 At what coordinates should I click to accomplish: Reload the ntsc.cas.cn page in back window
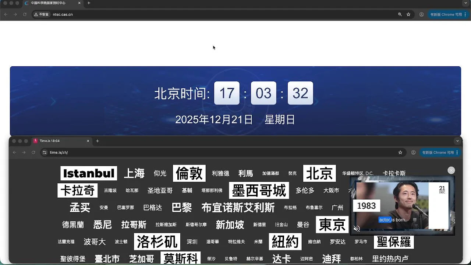pos(25,14)
